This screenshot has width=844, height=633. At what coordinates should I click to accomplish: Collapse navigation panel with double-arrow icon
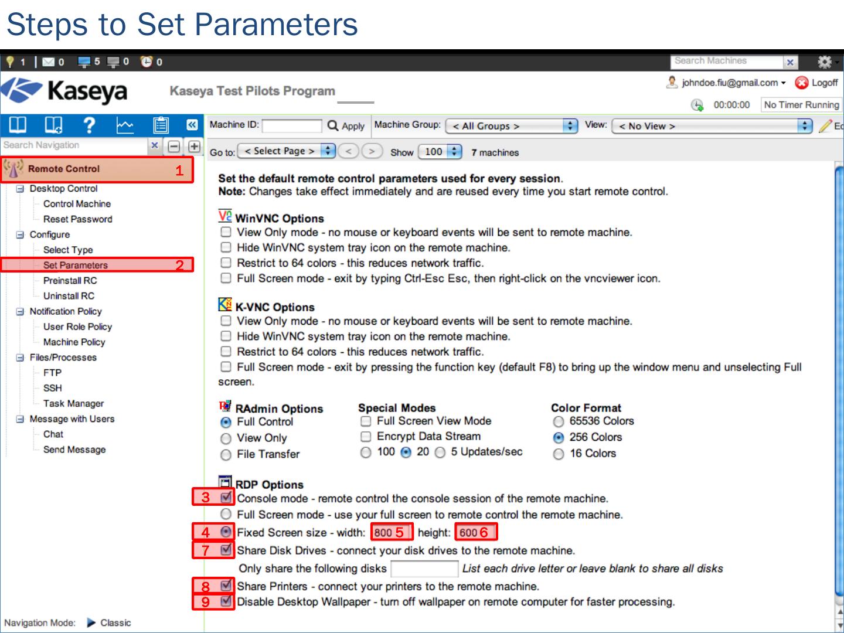click(192, 125)
